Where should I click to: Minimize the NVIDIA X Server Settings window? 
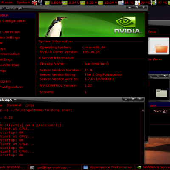coord(130,7)
